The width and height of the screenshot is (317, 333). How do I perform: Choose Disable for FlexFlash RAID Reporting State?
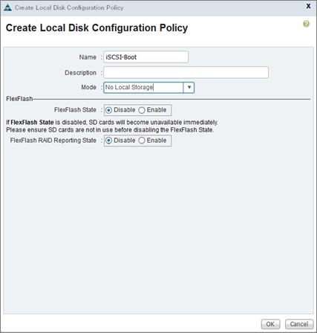point(108,140)
